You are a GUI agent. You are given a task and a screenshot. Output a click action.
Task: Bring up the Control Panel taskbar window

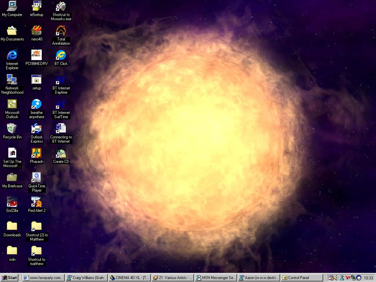[302, 278]
